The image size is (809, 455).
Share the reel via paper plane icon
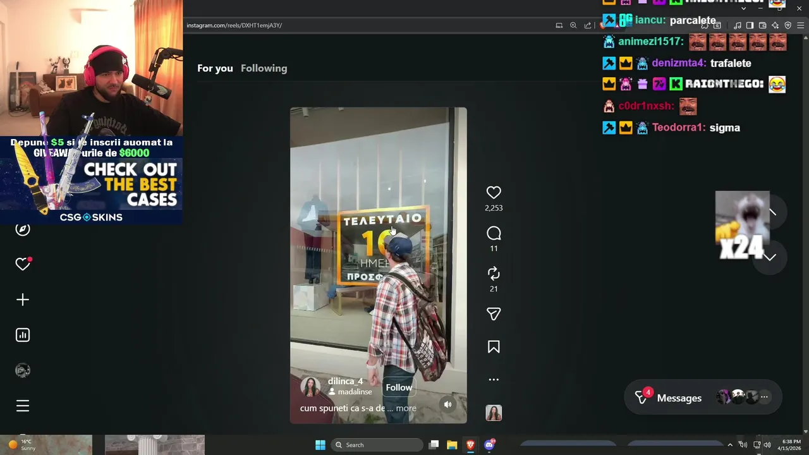[494, 314]
